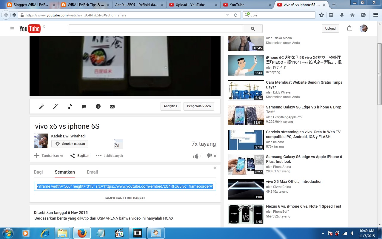Open the YouTube guide hamburger menu

click(x=12, y=29)
